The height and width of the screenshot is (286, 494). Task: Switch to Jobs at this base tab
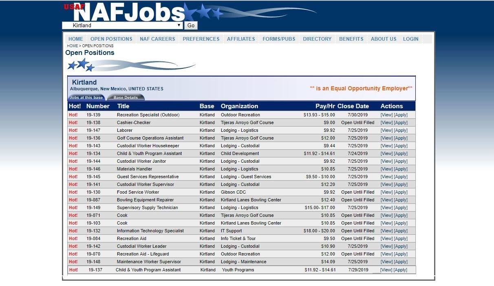pos(86,98)
